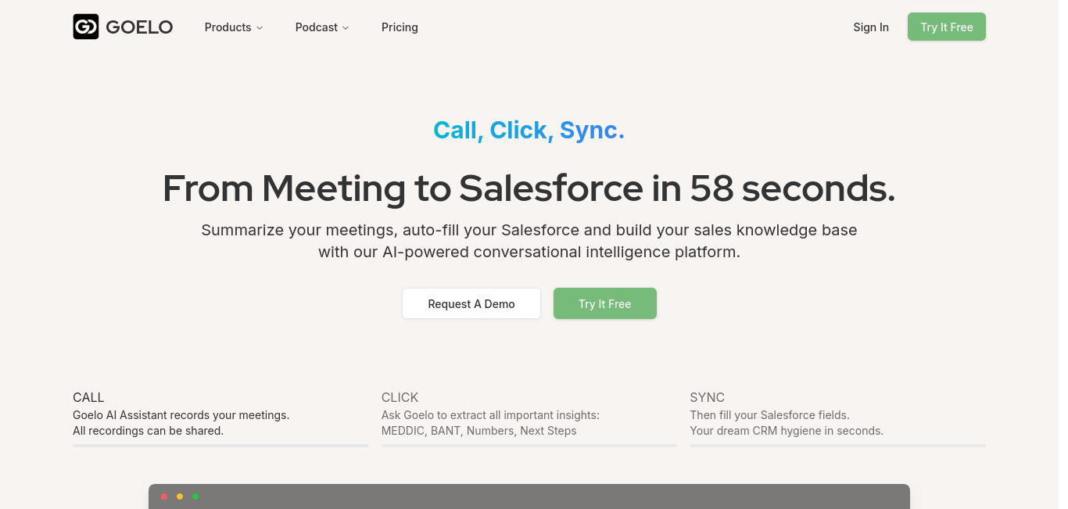Click the yellow dot in the window mockup
The width and height of the screenshot is (1068, 509).
(180, 496)
